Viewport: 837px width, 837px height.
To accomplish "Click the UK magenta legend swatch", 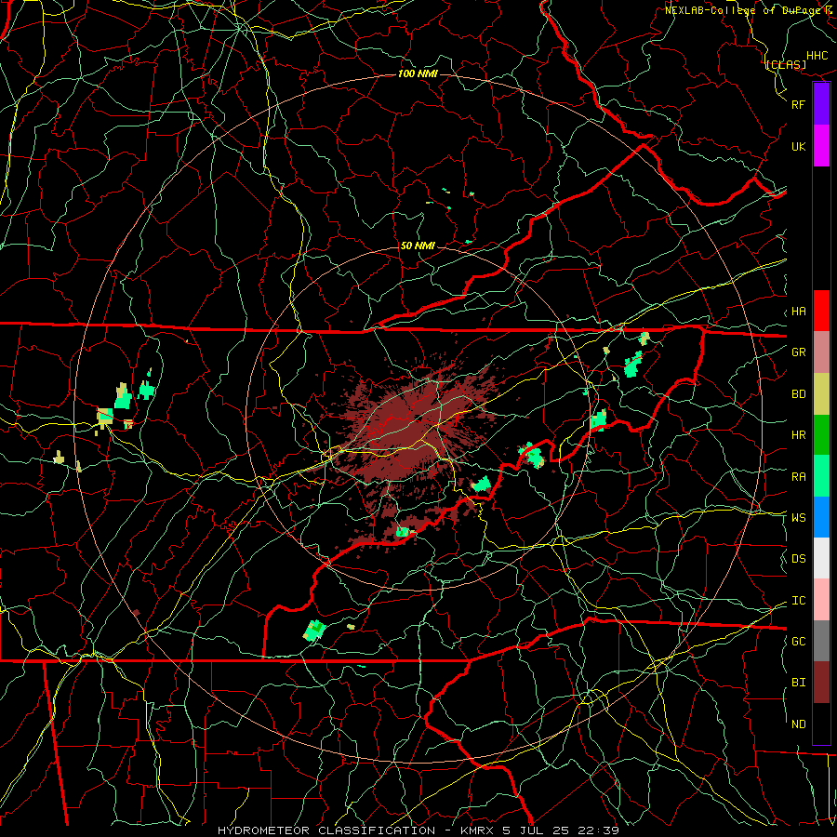I will click(x=821, y=146).
